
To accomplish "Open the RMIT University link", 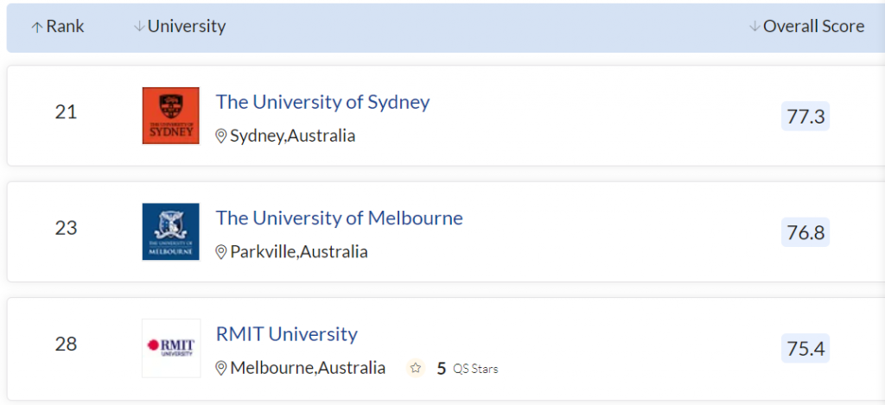I will coord(286,334).
